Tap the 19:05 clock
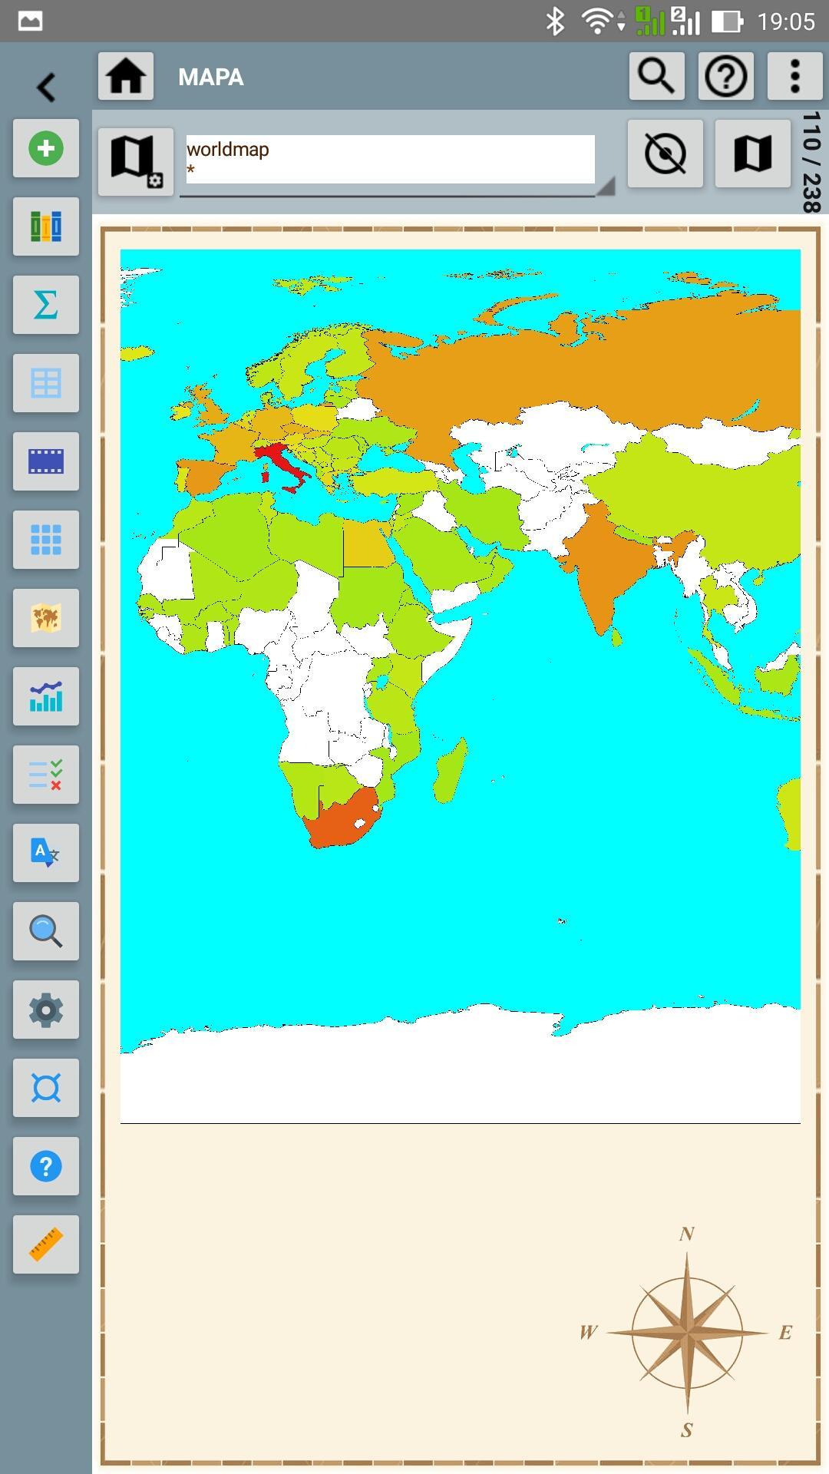The image size is (829, 1474). click(786, 21)
